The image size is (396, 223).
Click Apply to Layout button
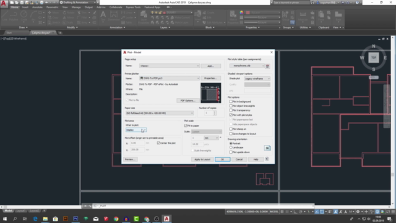202,159
